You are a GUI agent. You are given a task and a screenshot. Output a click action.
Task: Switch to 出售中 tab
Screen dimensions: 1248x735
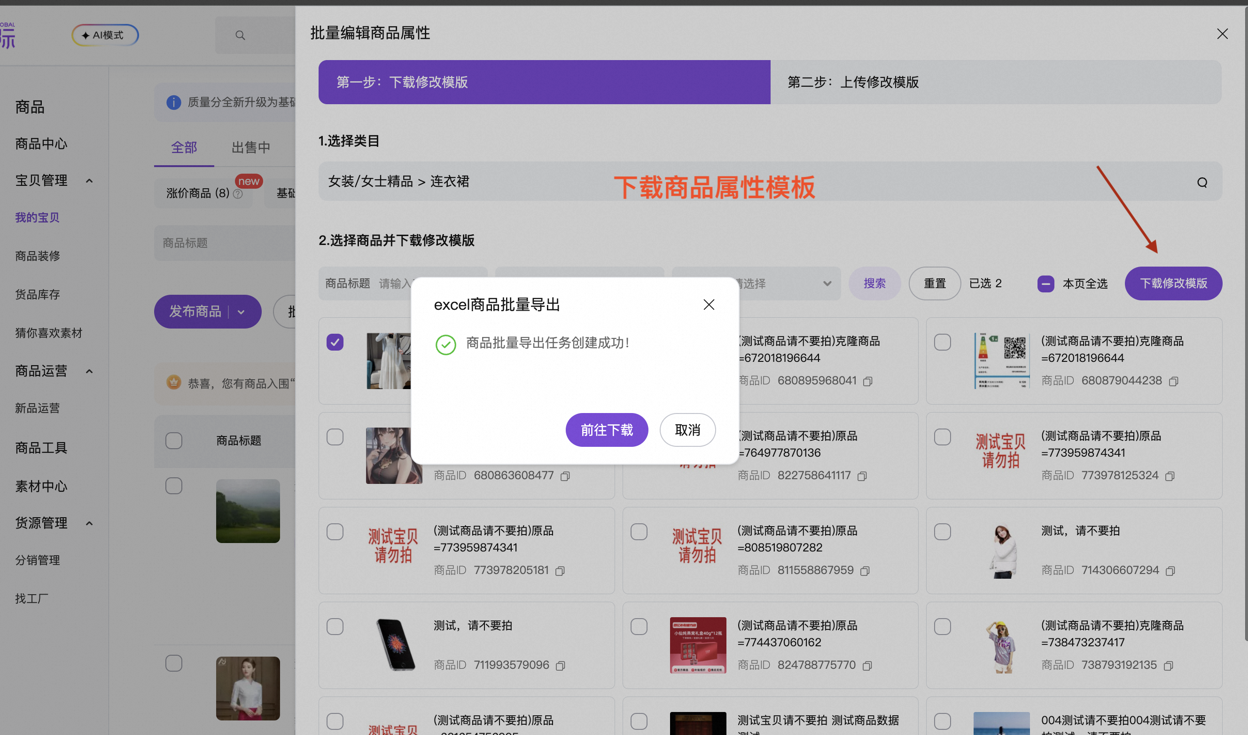click(x=251, y=147)
